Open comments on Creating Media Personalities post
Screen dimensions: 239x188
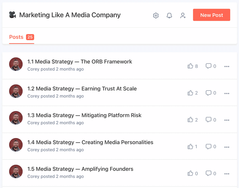[209, 146]
